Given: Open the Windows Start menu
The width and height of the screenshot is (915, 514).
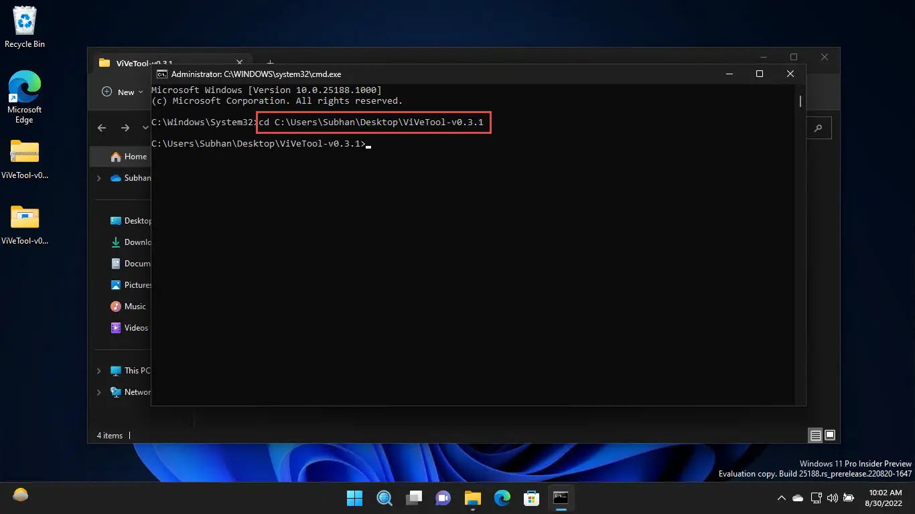Looking at the screenshot, I should (x=354, y=498).
